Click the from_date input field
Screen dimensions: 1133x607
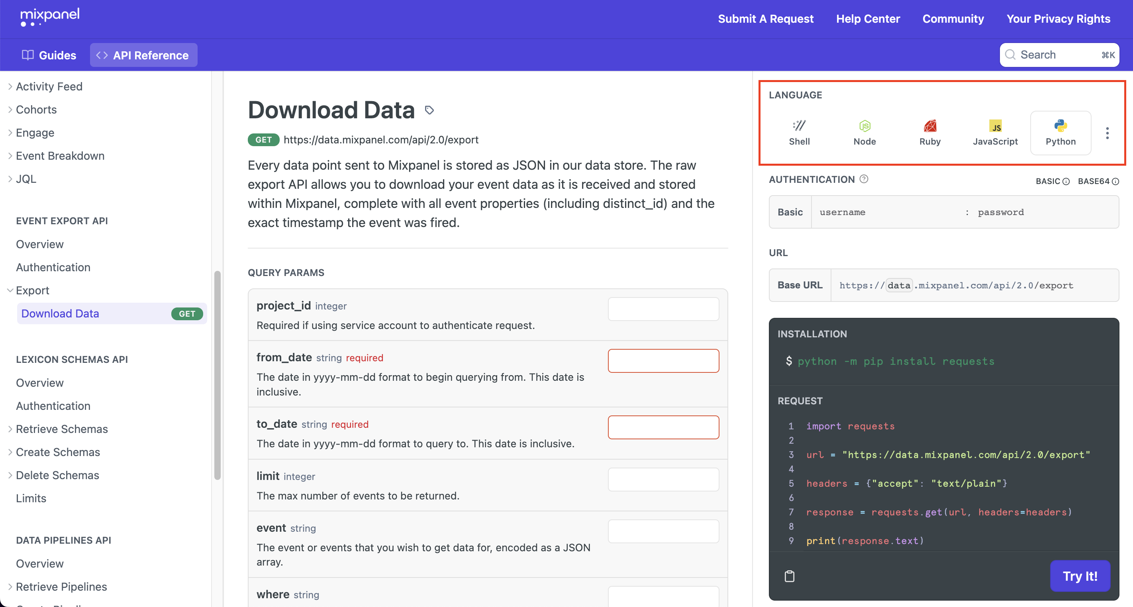tap(663, 361)
